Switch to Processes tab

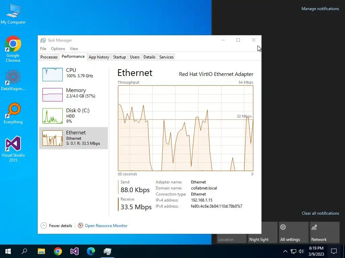coord(49,57)
